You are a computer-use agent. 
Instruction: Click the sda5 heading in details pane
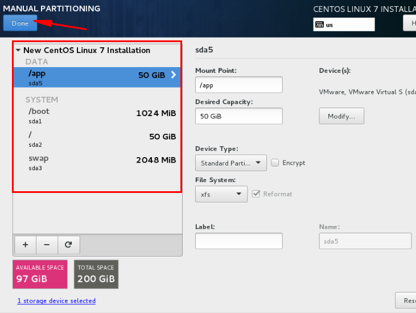tap(204, 50)
